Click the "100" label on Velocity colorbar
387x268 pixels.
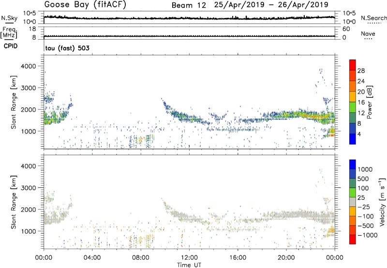tap(363, 188)
